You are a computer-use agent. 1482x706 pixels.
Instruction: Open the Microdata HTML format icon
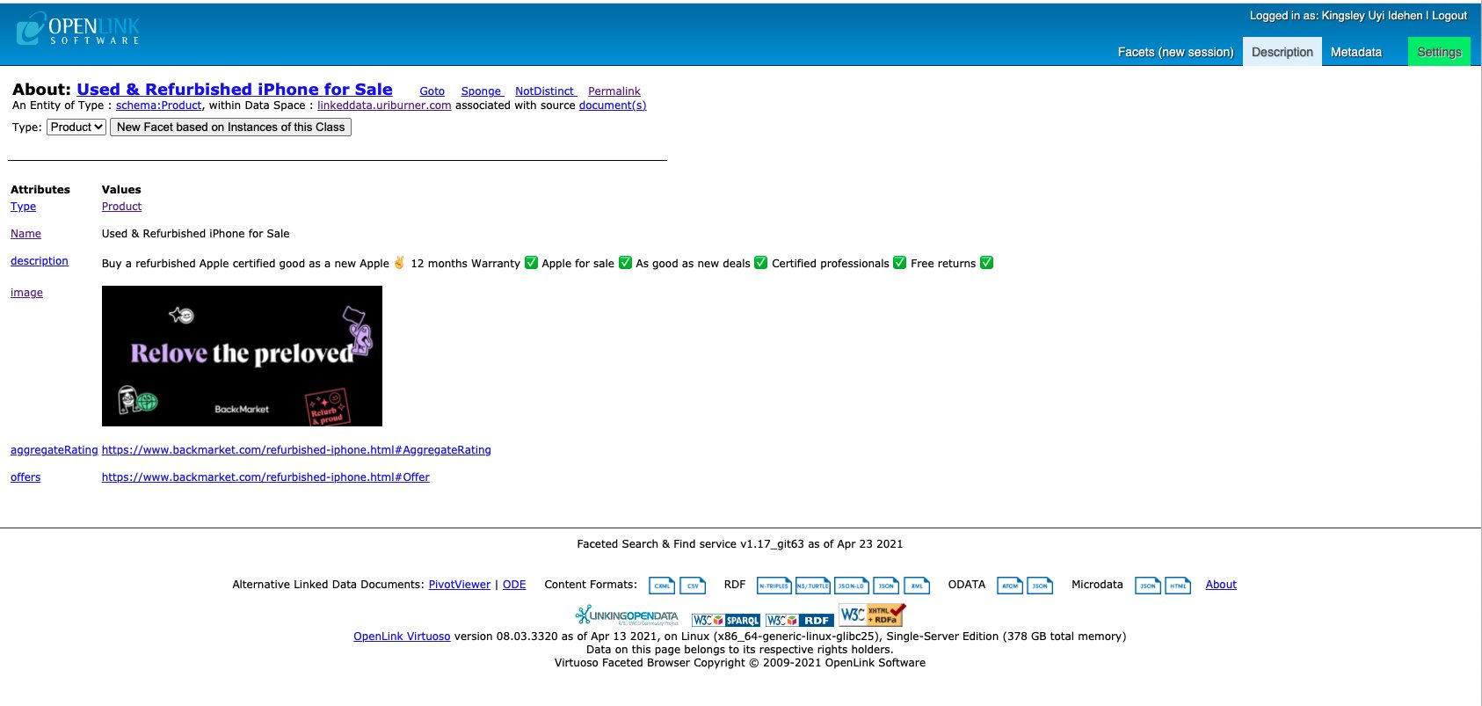[1178, 586]
